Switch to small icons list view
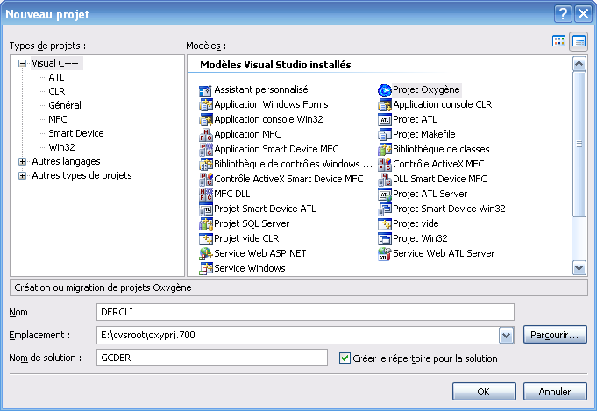The width and height of the screenshot is (597, 411). (579, 40)
